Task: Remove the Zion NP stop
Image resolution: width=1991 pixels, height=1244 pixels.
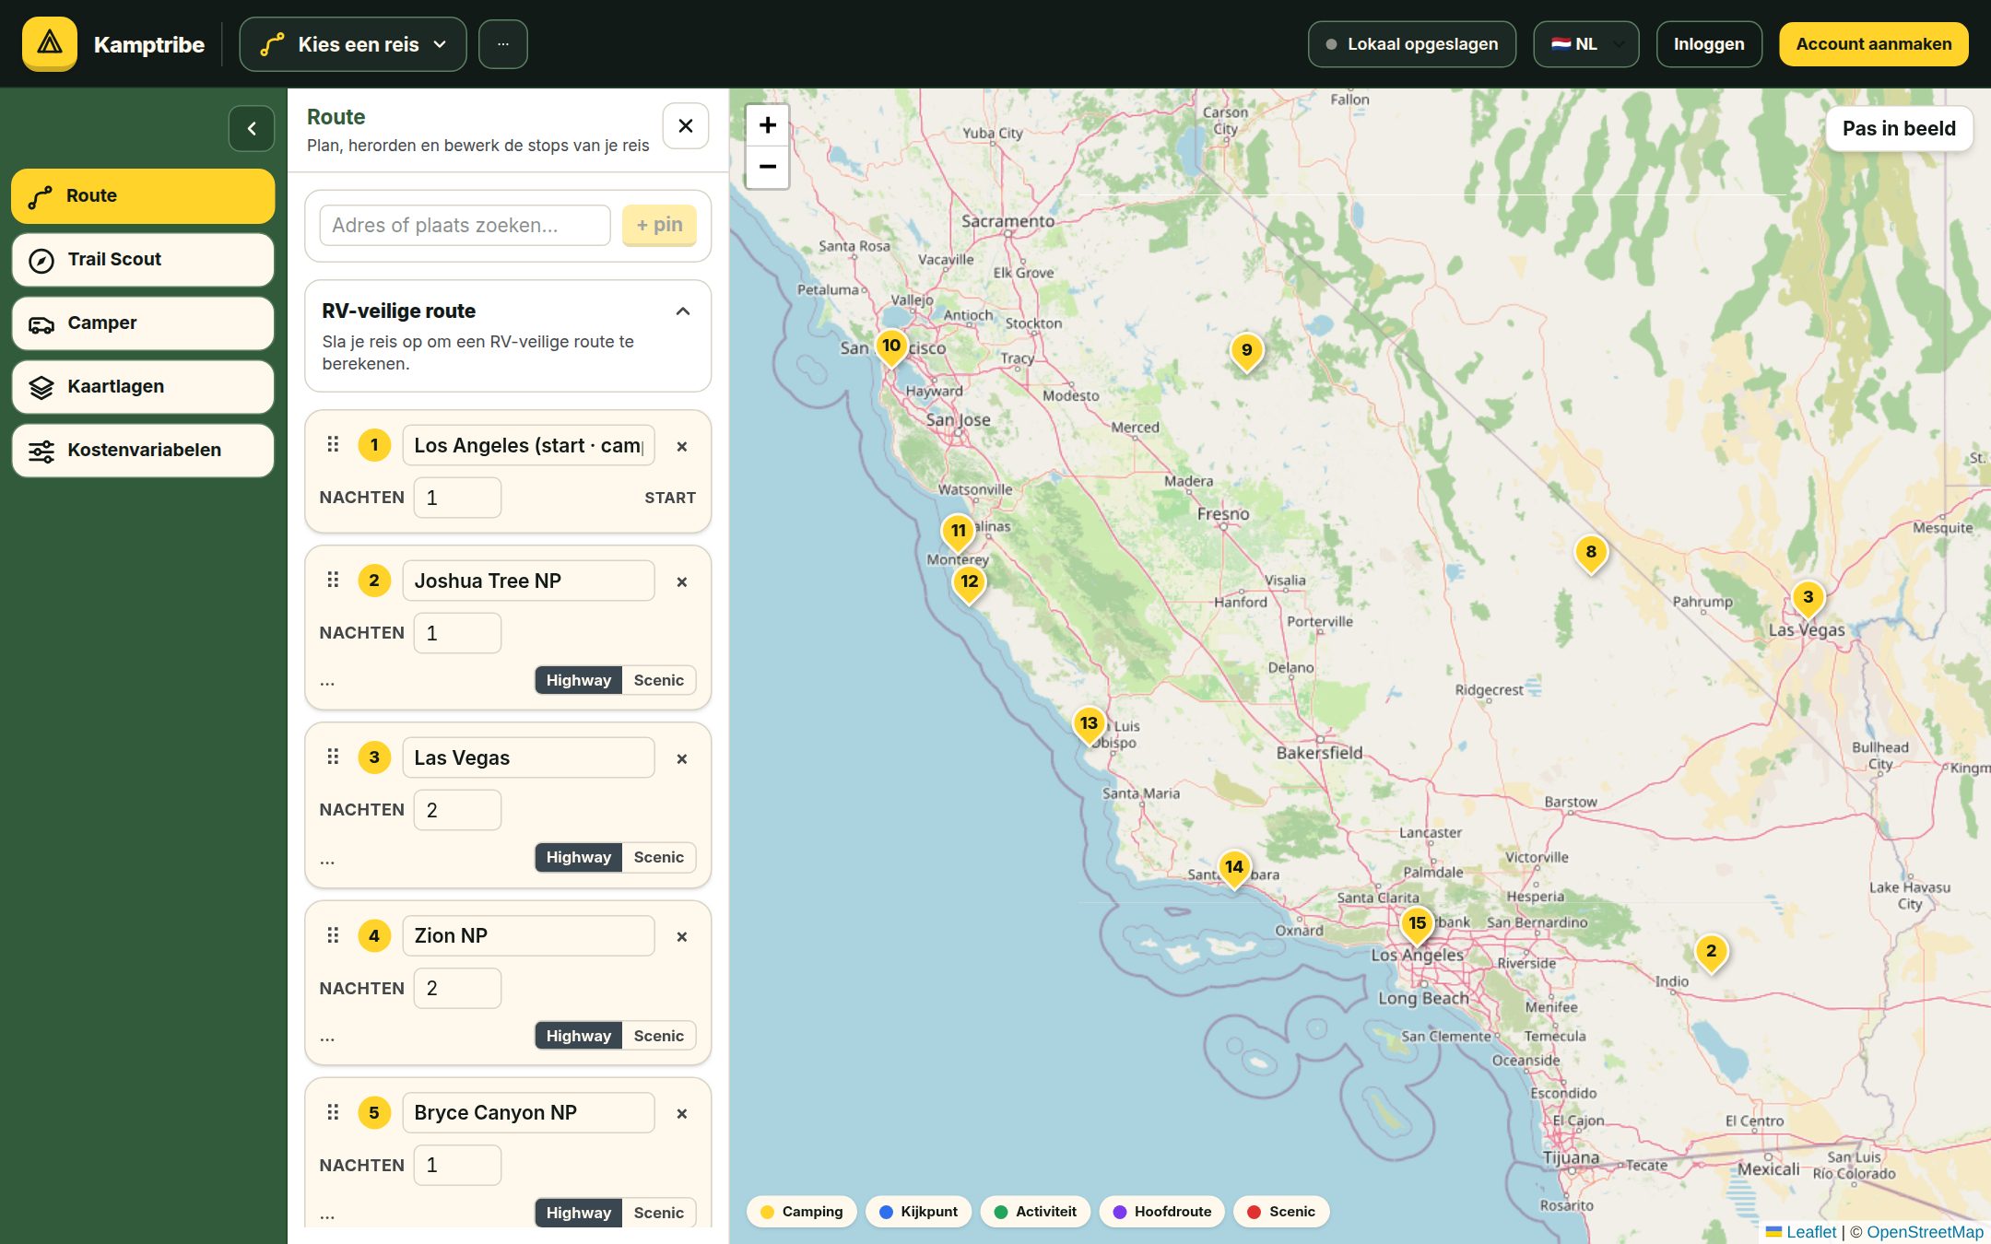Action: click(x=682, y=937)
